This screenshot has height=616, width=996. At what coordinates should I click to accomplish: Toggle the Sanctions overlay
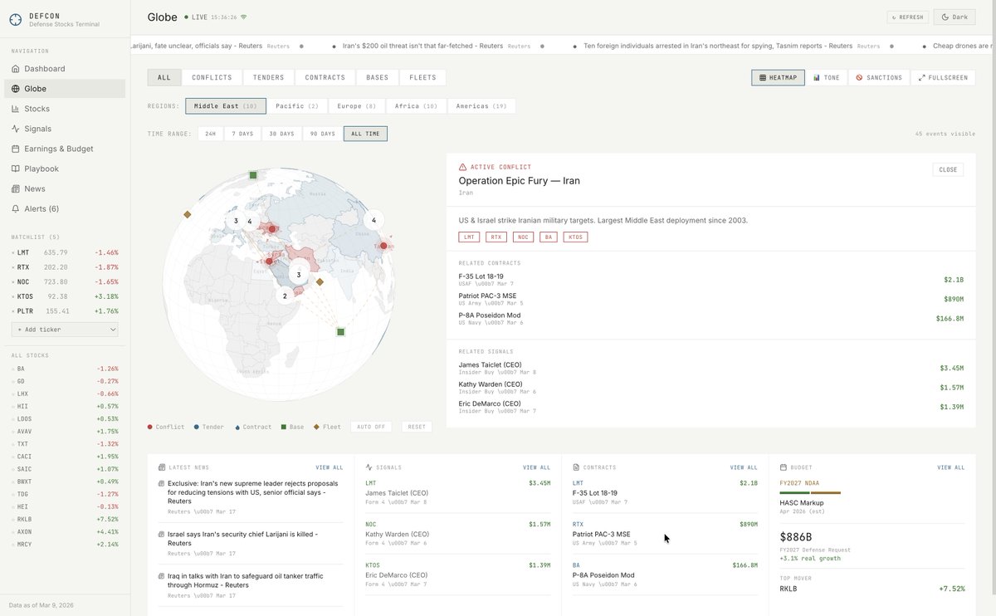(x=879, y=77)
